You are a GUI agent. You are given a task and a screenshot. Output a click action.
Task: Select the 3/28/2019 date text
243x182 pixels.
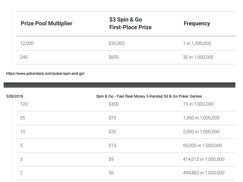15,96
